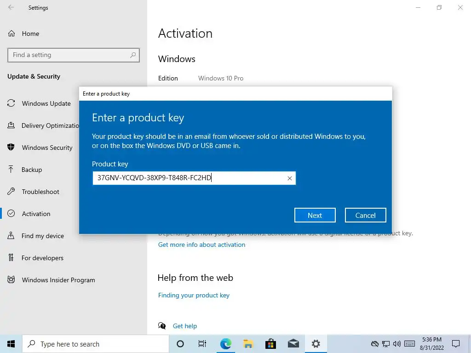The image size is (471, 353).
Task: Click the Windows 10 Pro edition text
Action: tap(221, 78)
